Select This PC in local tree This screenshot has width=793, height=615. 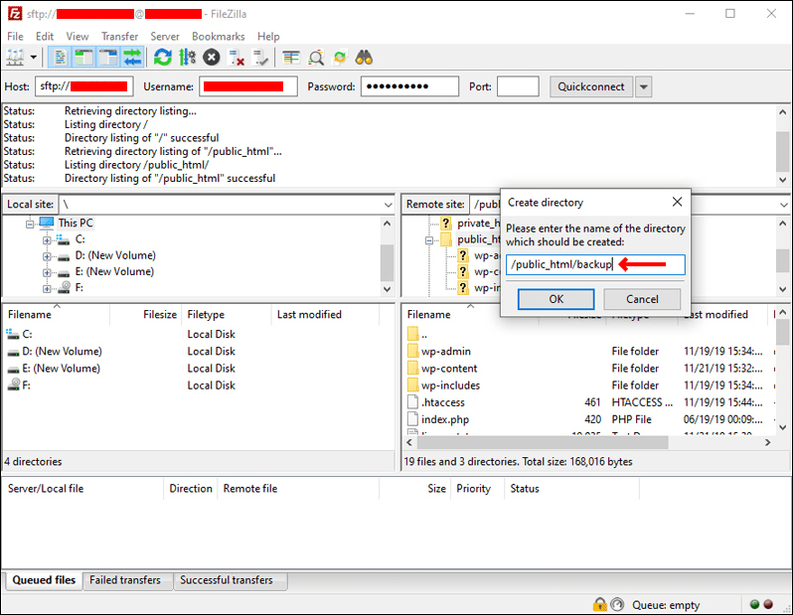tap(76, 223)
